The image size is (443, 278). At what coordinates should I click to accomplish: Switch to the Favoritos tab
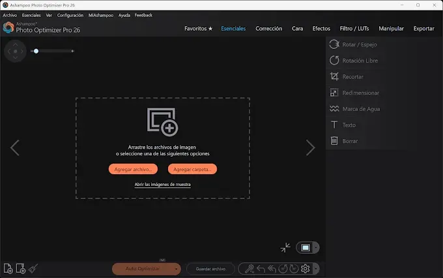coord(198,29)
